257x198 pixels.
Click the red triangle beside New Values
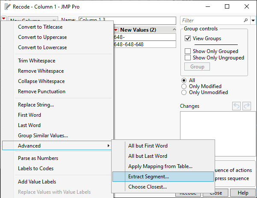click(x=116, y=30)
